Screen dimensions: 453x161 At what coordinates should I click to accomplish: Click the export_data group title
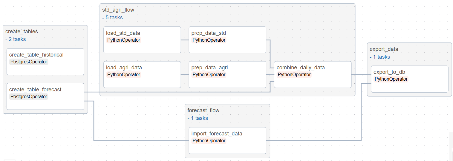point(384,49)
